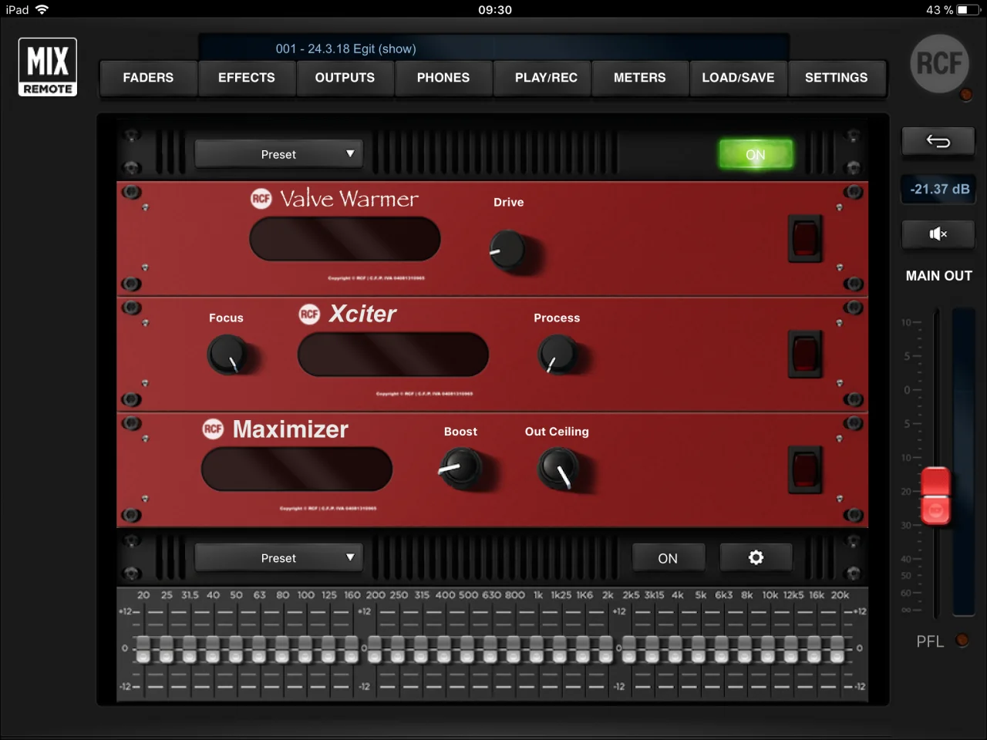
Task: Click the RCF logo badge
Action: pyautogui.click(x=938, y=63)
